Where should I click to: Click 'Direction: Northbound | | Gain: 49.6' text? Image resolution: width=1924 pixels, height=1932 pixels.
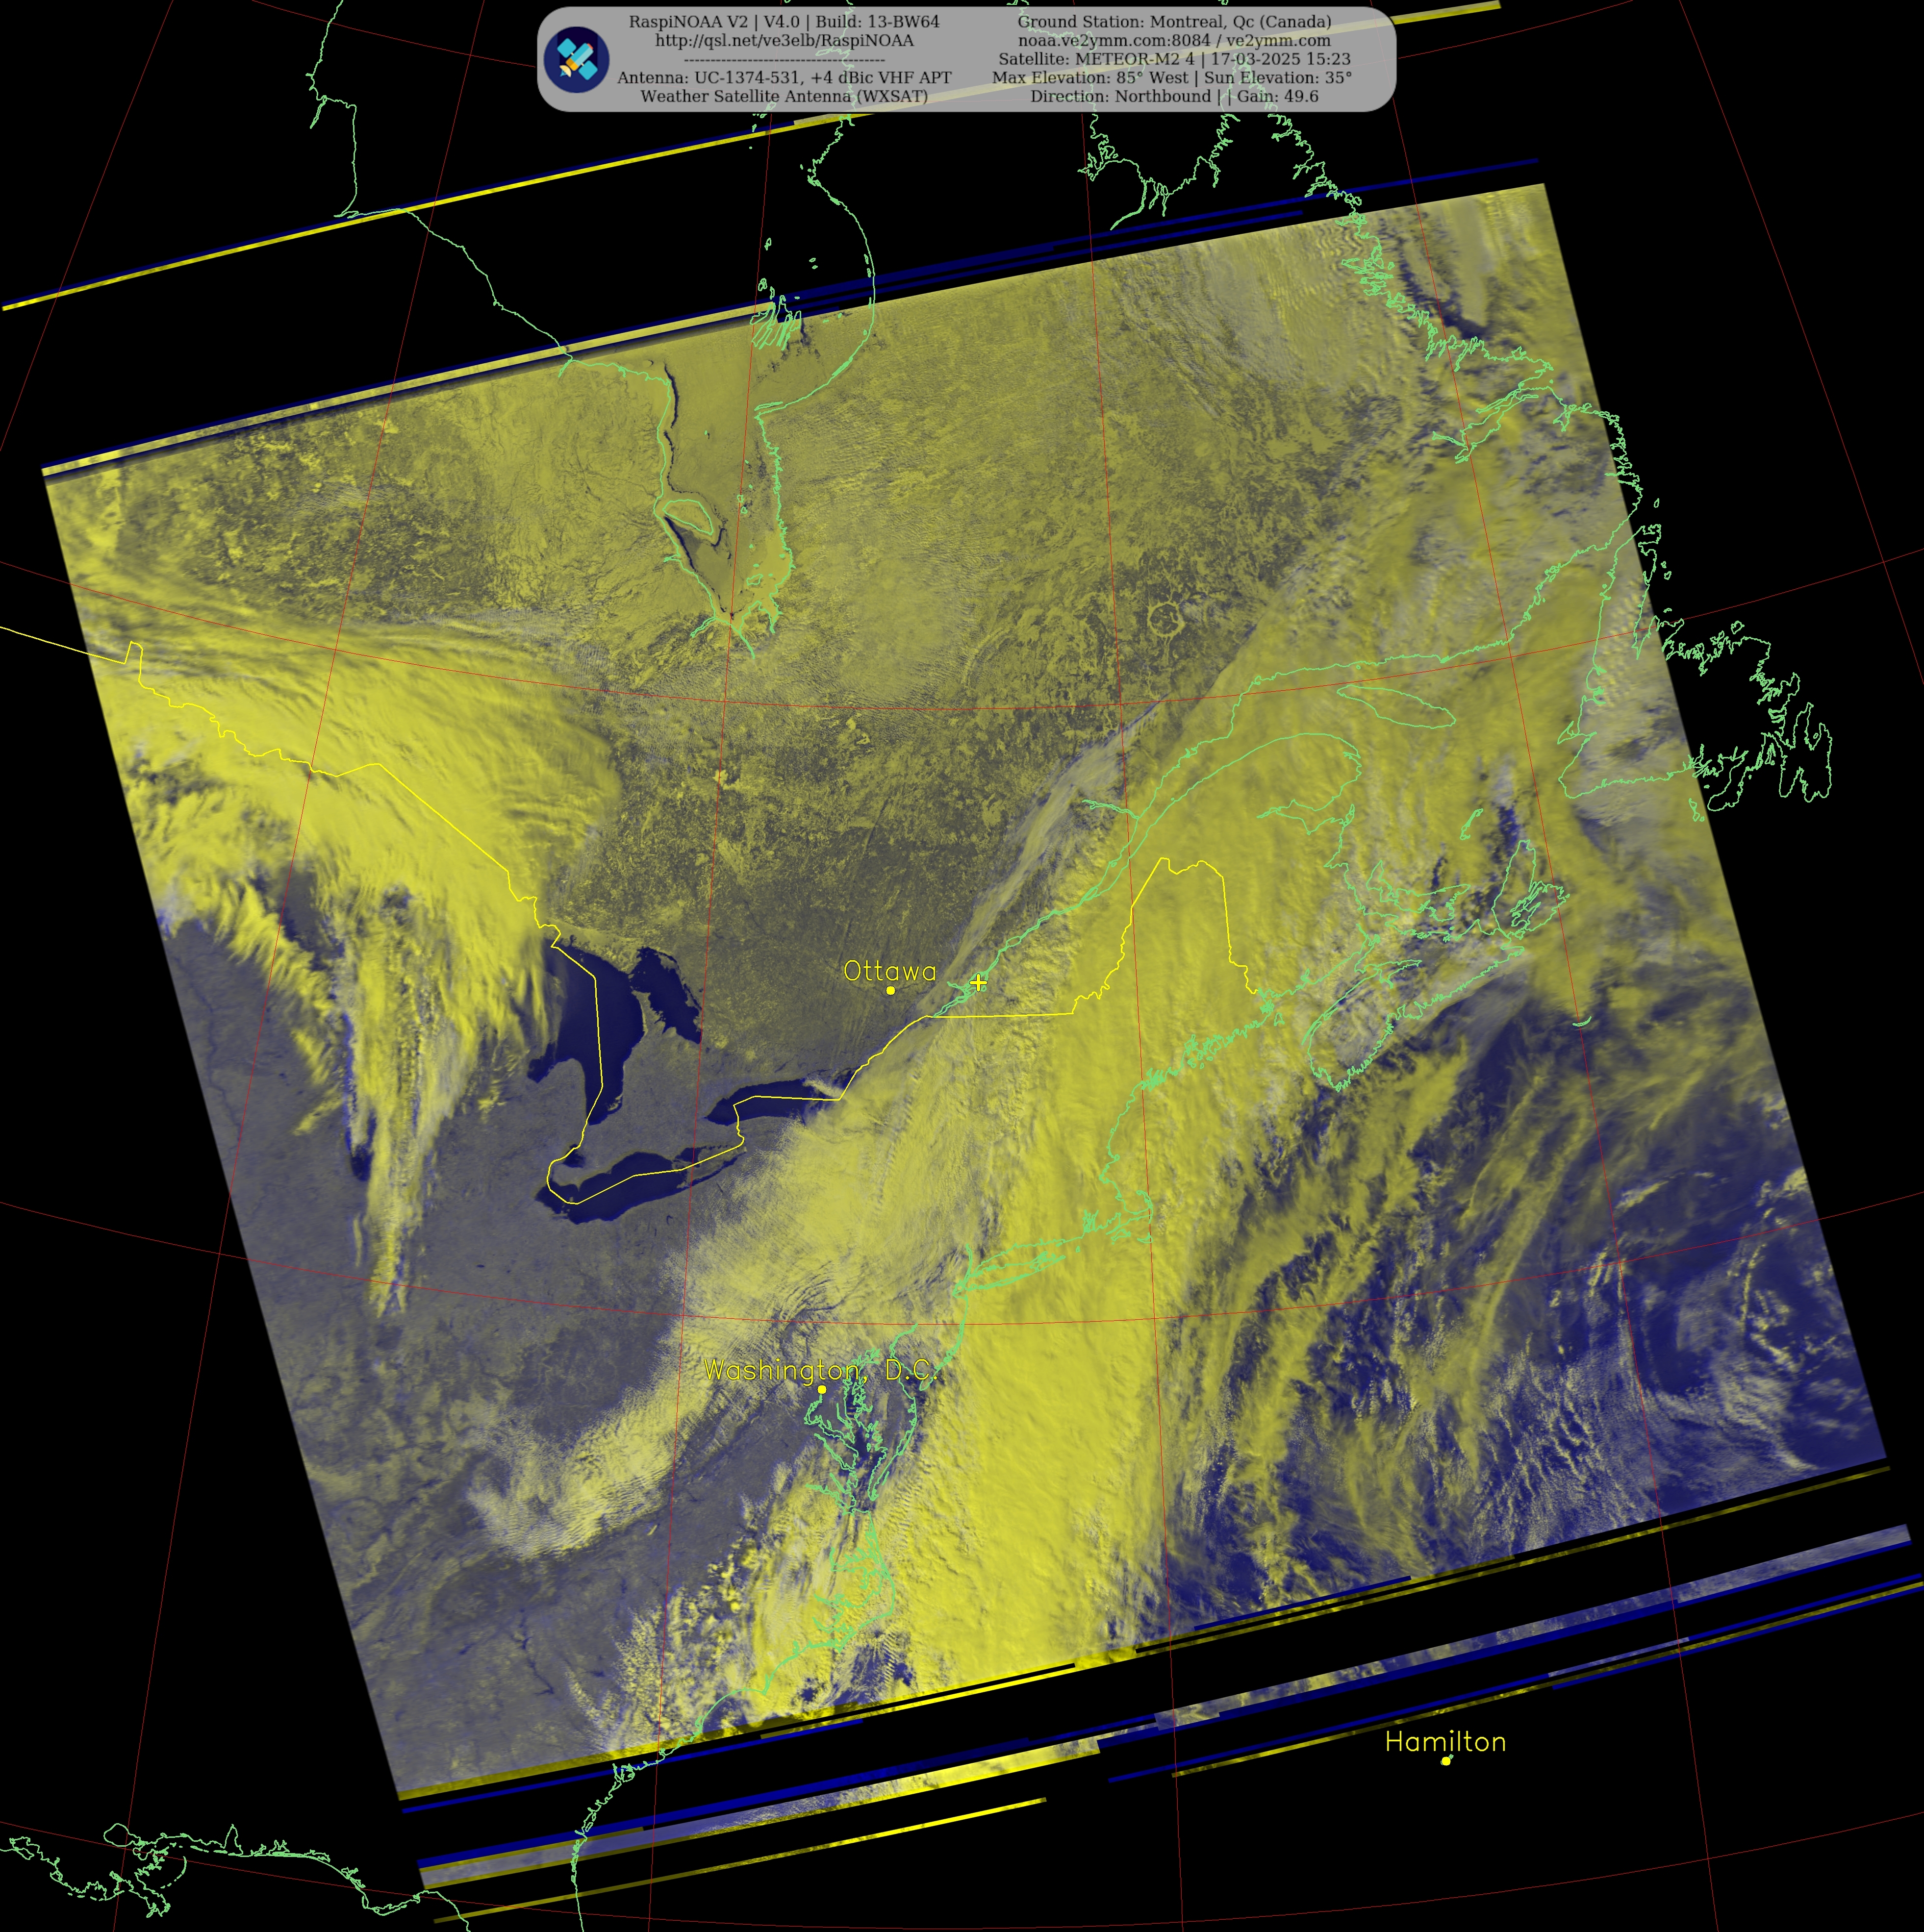(1174, 97)
